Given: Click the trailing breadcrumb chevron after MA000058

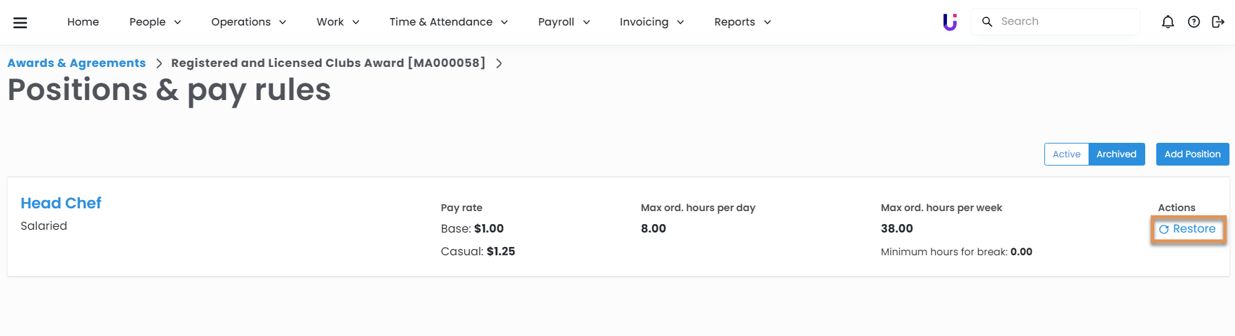Looking at the screenshot, I should coord(499,63).
